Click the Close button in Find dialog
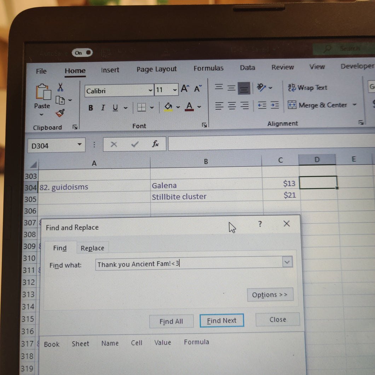Viewport: 375px width, 375px height. click(x=278, y=319)
